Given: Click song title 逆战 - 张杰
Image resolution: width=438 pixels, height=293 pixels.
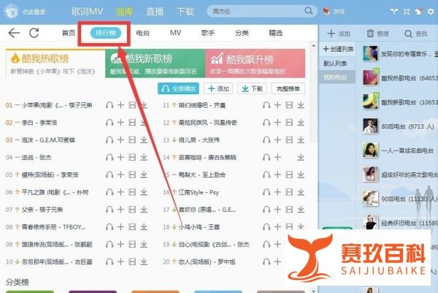Looking at the screenshot, I should pyautogui.click(x=36, y=157).
